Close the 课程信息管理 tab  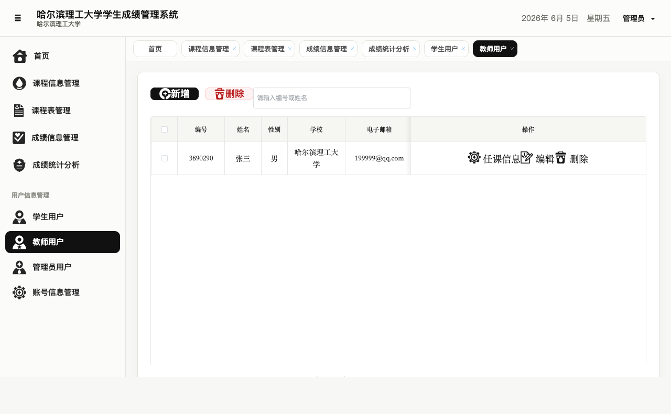[234, 49]
